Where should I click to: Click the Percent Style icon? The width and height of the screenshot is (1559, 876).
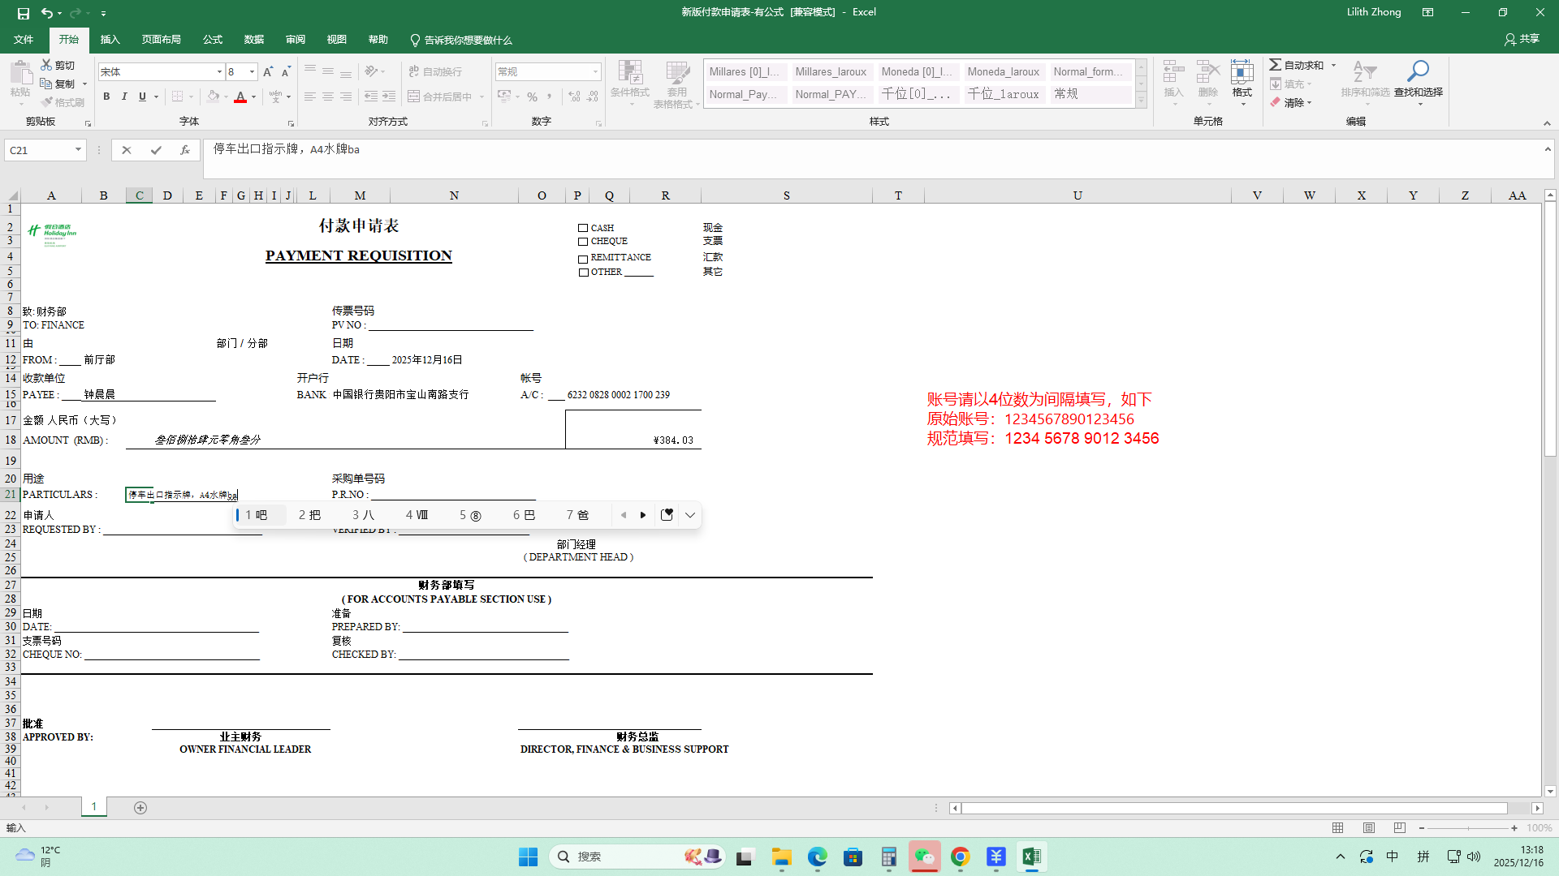[532, 97]
